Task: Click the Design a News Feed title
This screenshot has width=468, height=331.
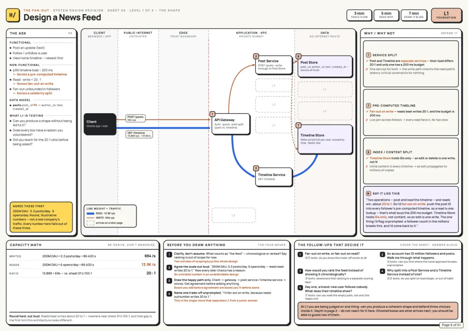Action: click(62, 17)
